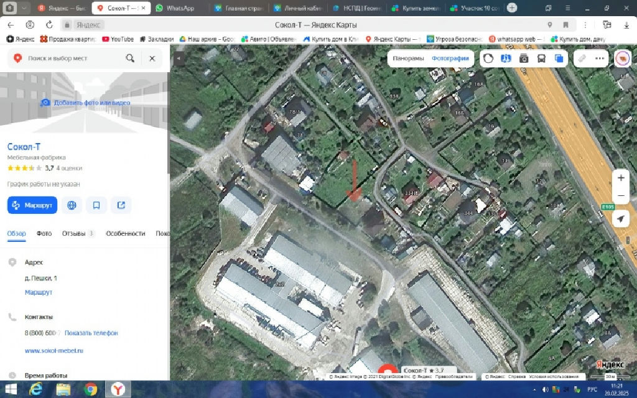The image size is (637, 398).
Task: Select the ruler measurement tool
Action: click(x=582, y=58)
